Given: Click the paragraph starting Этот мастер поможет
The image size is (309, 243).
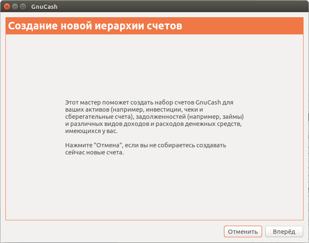Looking at the screenshot, I should pos(154,117).
